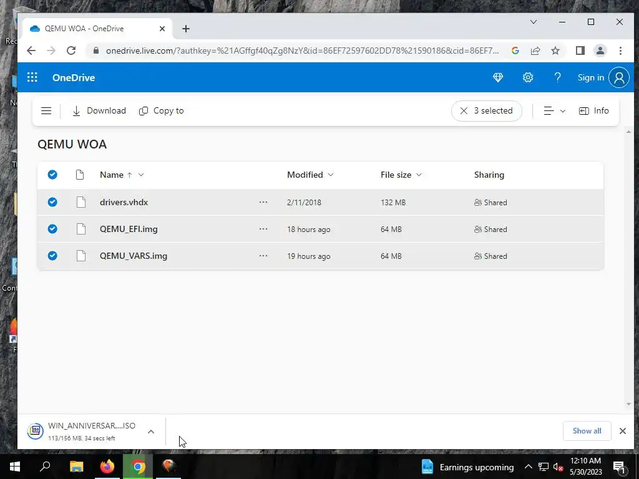Image resolution: width=639 pixels, height=479 pixels.
Task: Click Show all downloads
Action: pyautogui.click(x=587, y=431)
